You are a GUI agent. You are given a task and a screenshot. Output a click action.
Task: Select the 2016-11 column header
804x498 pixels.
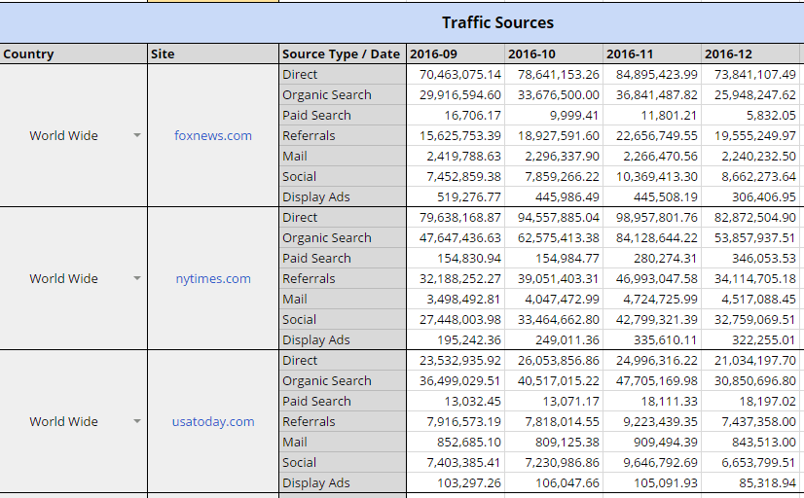point(652,54)
